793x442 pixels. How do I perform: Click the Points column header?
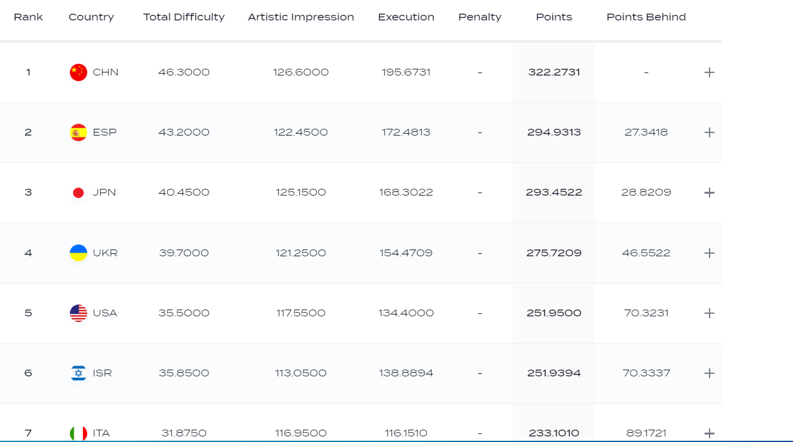pyautogui.click(x=554, y=17)
